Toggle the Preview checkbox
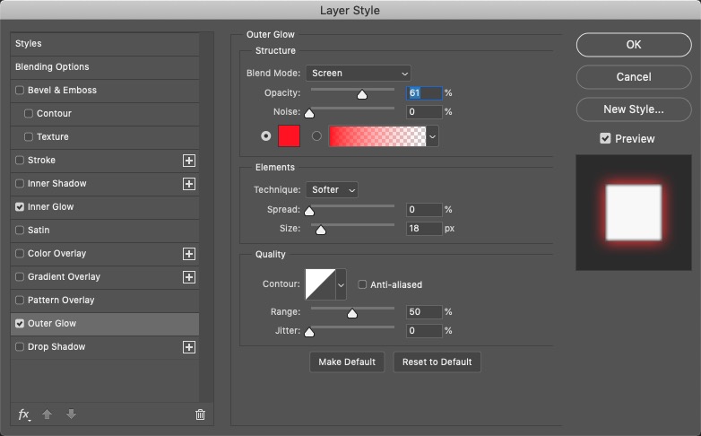Screen dimensions: 701x436 [605, 139]
